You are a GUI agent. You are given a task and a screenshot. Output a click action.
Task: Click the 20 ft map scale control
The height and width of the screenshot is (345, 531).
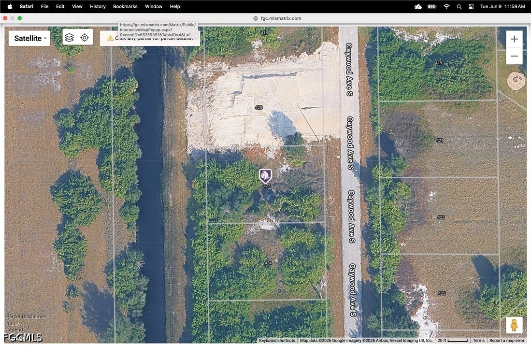point(452,341)
